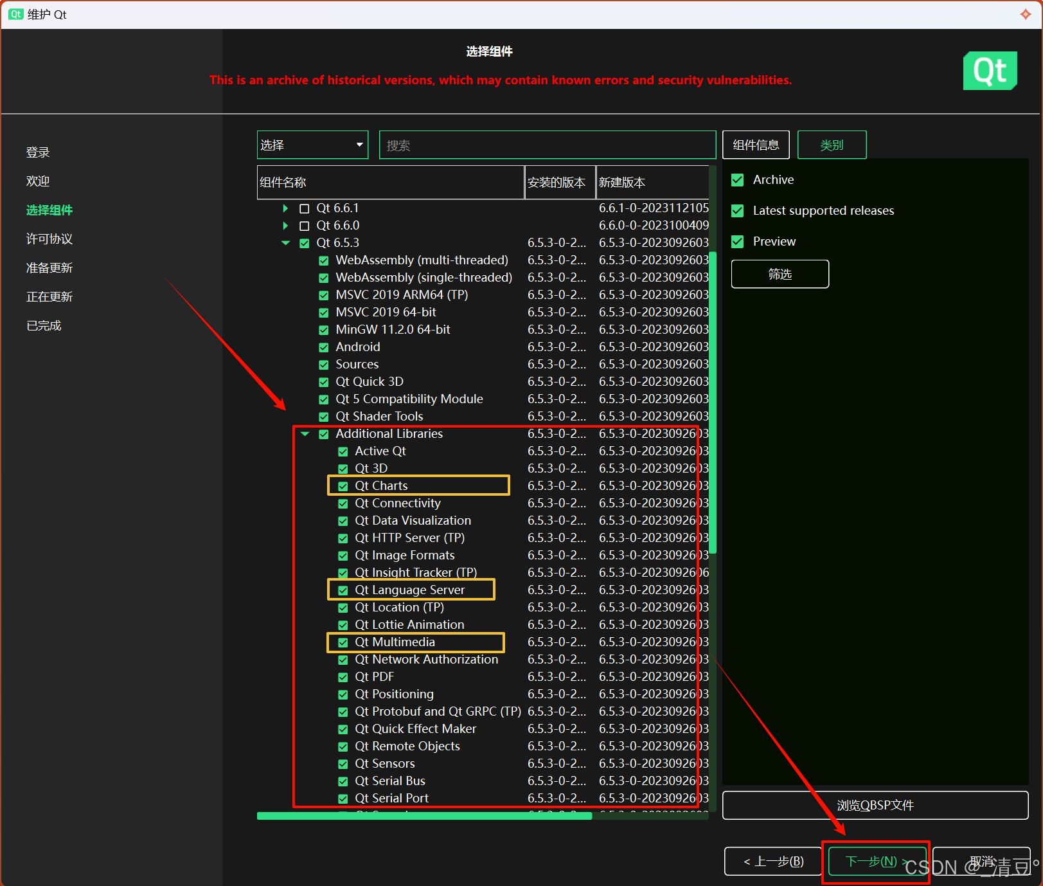Click the 组件名称 column header
The height and width of the screenshot is (886, 1043).
pyautogui.click(x=391, y=183)
